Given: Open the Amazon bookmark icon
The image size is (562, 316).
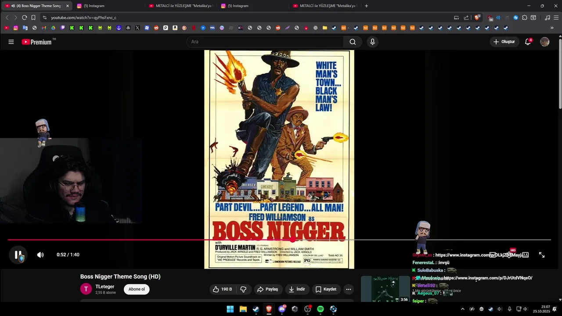Looking at the screenshot, I should click(175, 28).
